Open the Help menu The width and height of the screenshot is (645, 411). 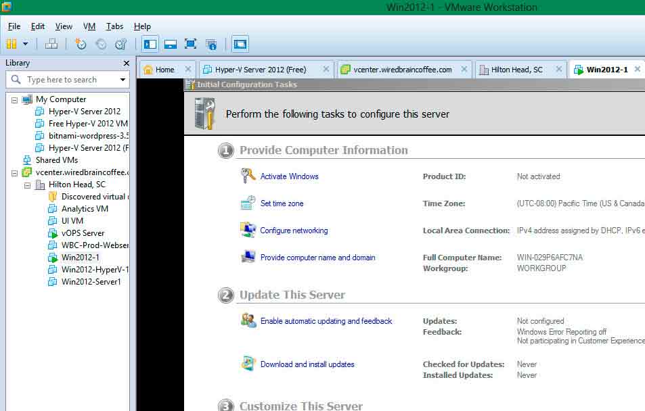point(142,26)
